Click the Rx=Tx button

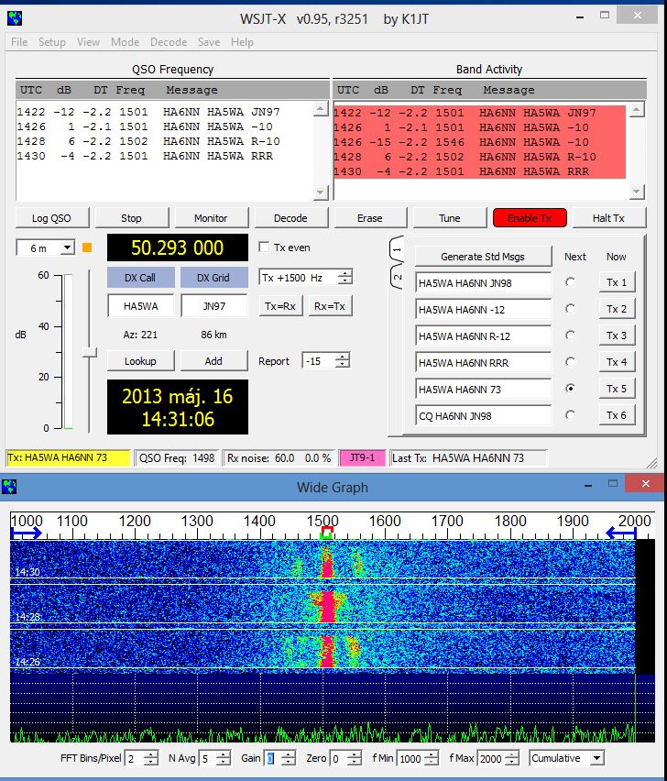coord(330,306)
